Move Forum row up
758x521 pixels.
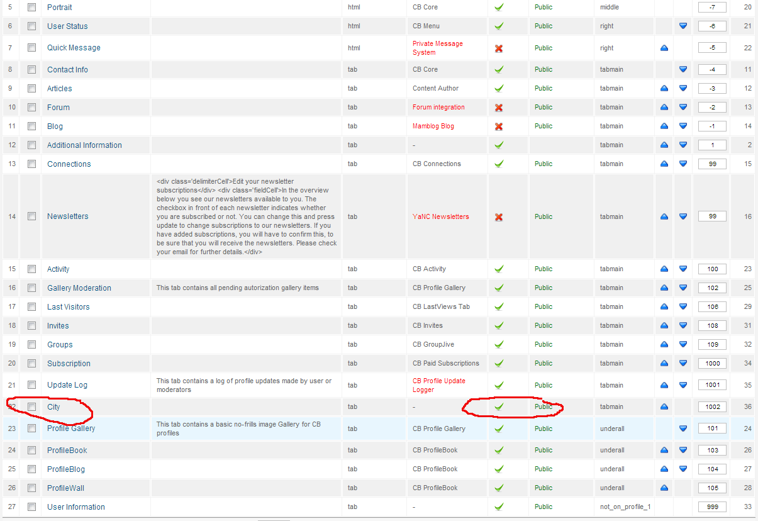(x=664, y=108)
